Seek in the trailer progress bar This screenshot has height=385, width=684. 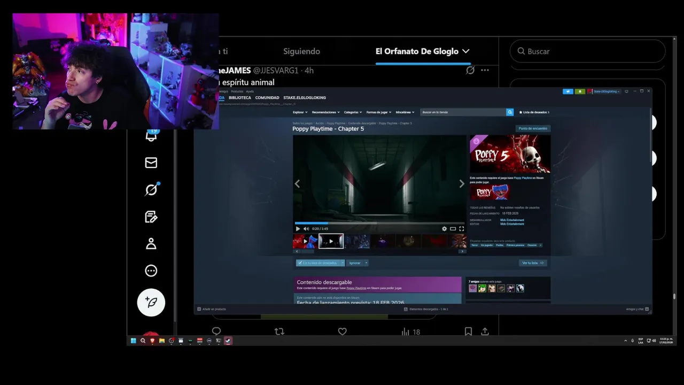[379, 223]
